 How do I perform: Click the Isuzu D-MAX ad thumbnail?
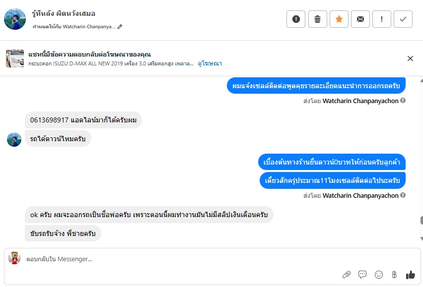point(15,58)
